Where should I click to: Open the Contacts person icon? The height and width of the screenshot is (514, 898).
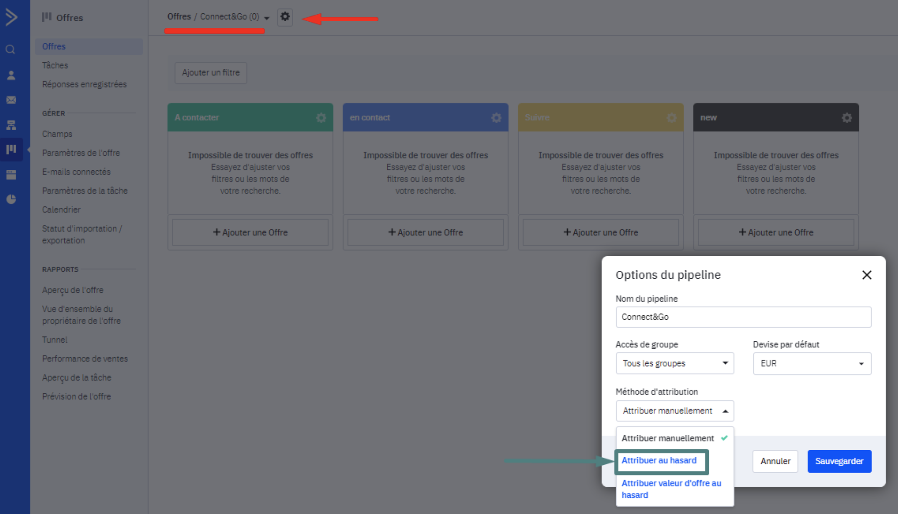tap(11, 75)
